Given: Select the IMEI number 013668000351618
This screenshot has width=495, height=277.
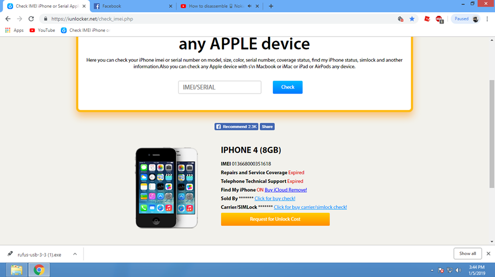Looking at the screenshot, I should (x=251, y=163).
